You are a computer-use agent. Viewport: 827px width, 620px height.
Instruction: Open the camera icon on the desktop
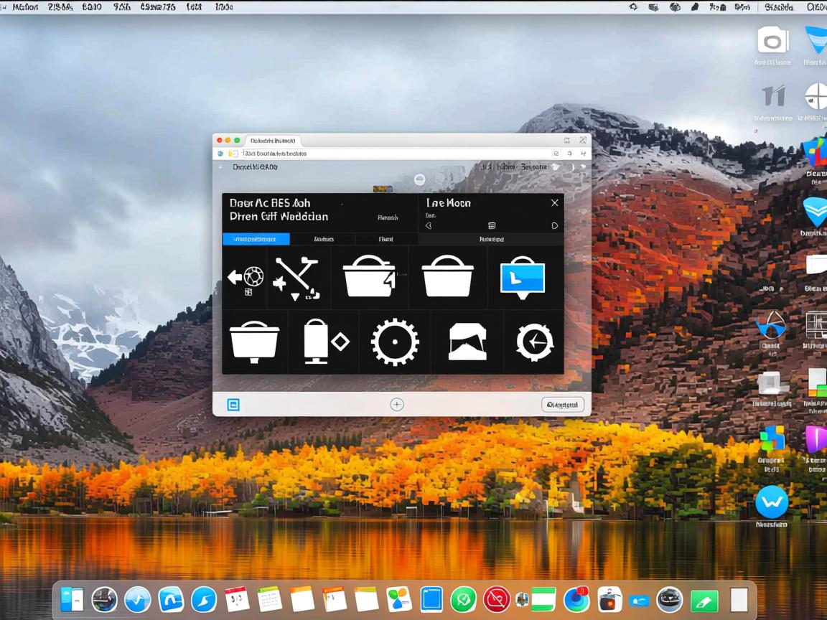772,40
